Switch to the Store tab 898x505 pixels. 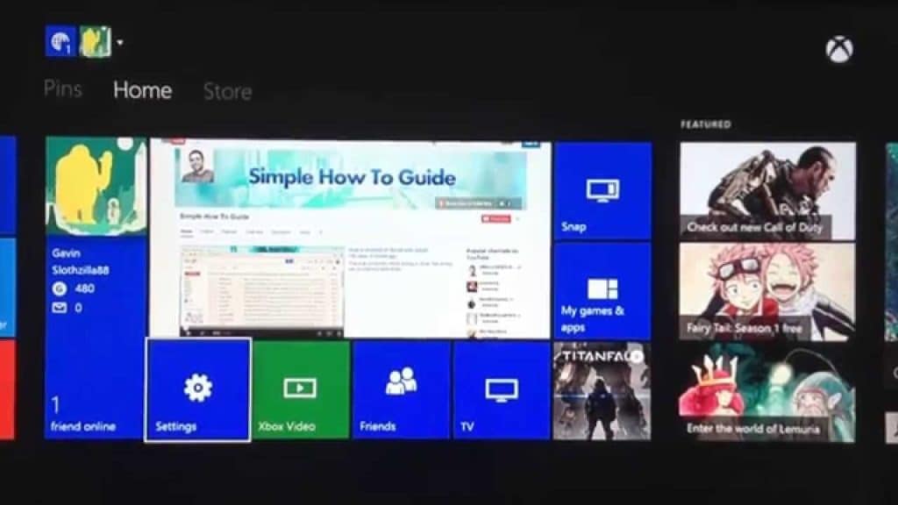[x=227, y=91]
